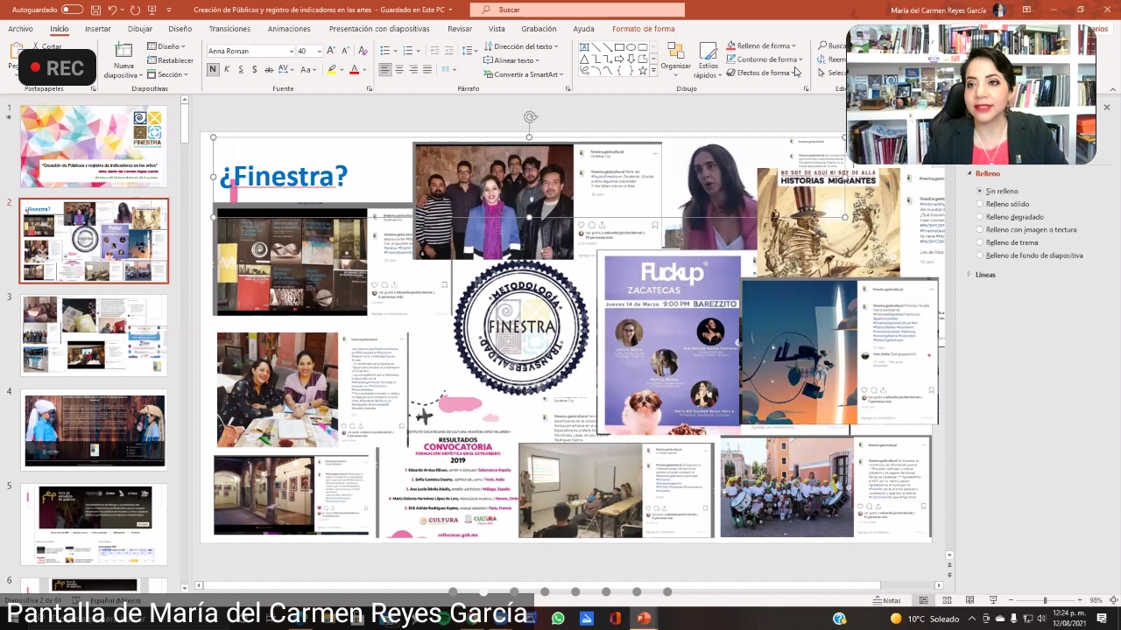1121x630 pixels.
Task: Click the Notas button in status bar
Action: [x=887, y=600]
